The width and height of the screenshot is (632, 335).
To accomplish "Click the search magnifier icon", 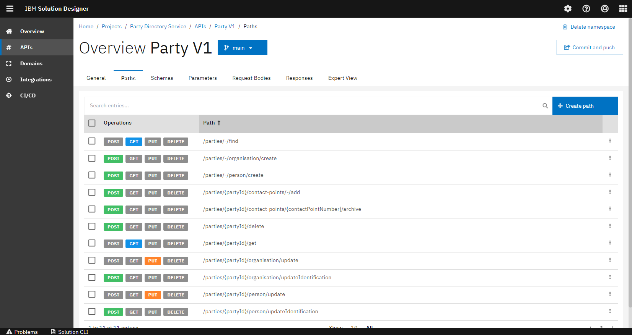I will [x=545, y=106].
